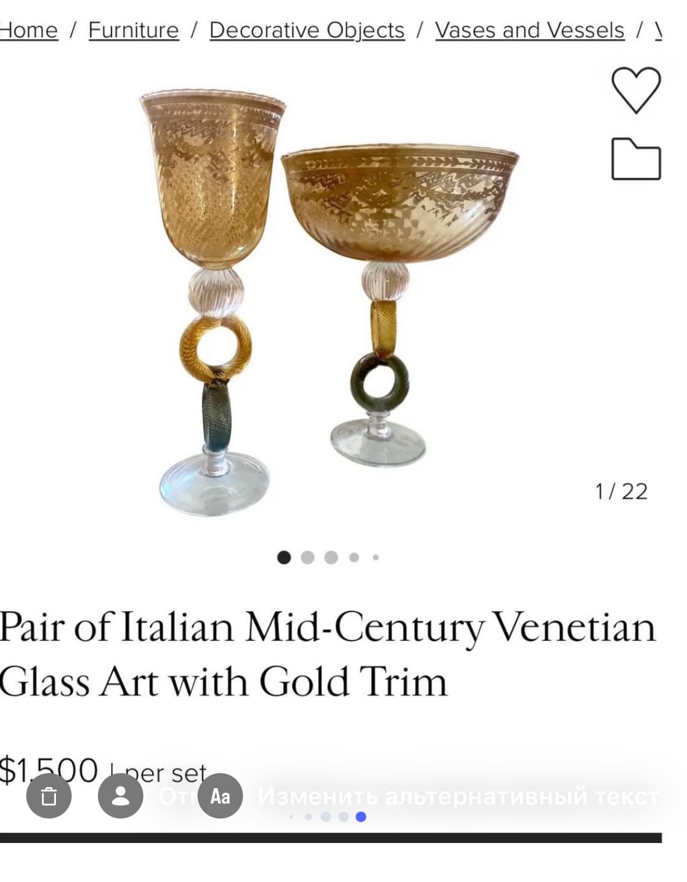Screen dimensions: 687x882
Task: Tap the 1 / 22 image counter
Action: point(621,491)
